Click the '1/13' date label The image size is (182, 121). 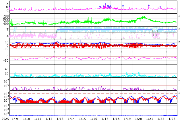[60, 119]
